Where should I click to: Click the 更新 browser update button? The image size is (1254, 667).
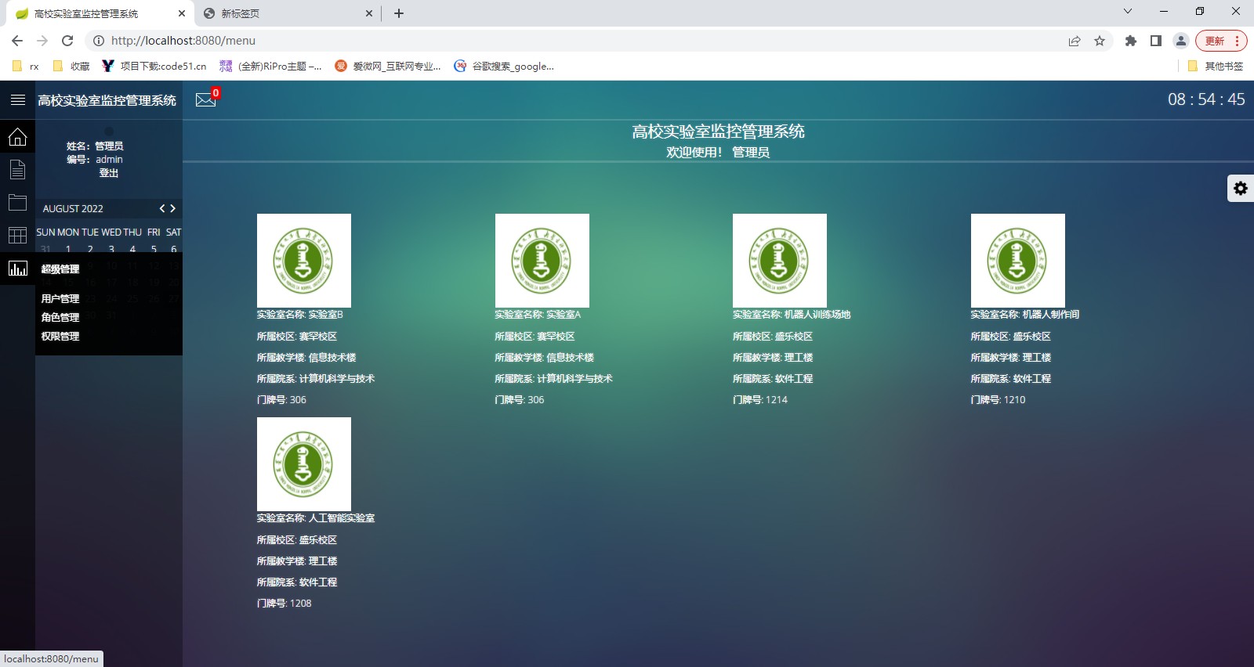1221,41
